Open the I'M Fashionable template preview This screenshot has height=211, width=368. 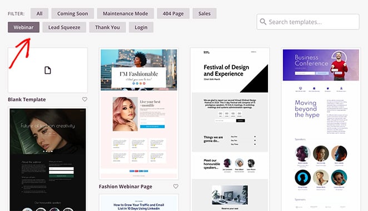pos(139,114)
